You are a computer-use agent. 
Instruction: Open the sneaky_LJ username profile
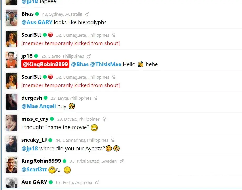pyautogui.click(x=34, y=140)
